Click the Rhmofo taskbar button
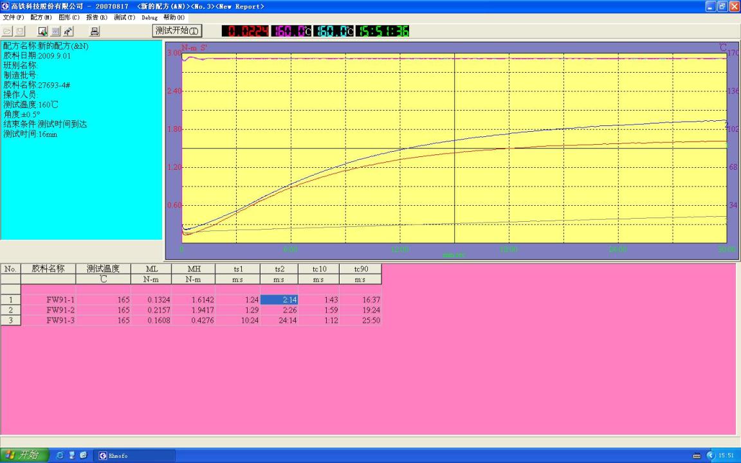The width and height of the screenshot is (741, 463). point(134,455)
